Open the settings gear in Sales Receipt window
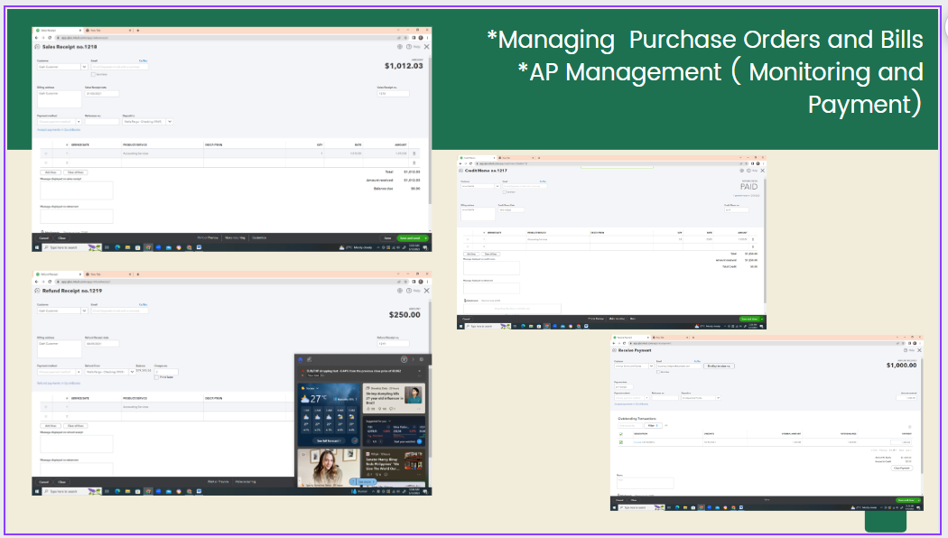Screen dimensions: 948x538 400,47
